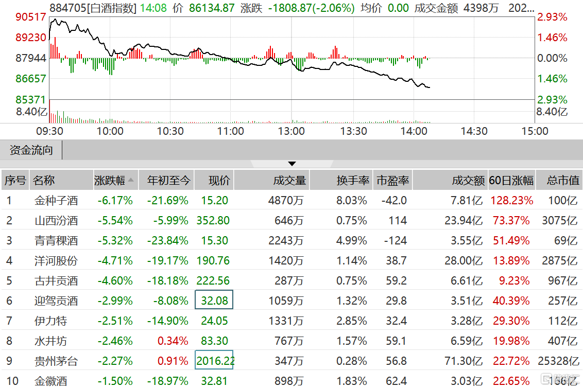Click the 352.80 price of 山西汾酒

click(x=213, y=220)
